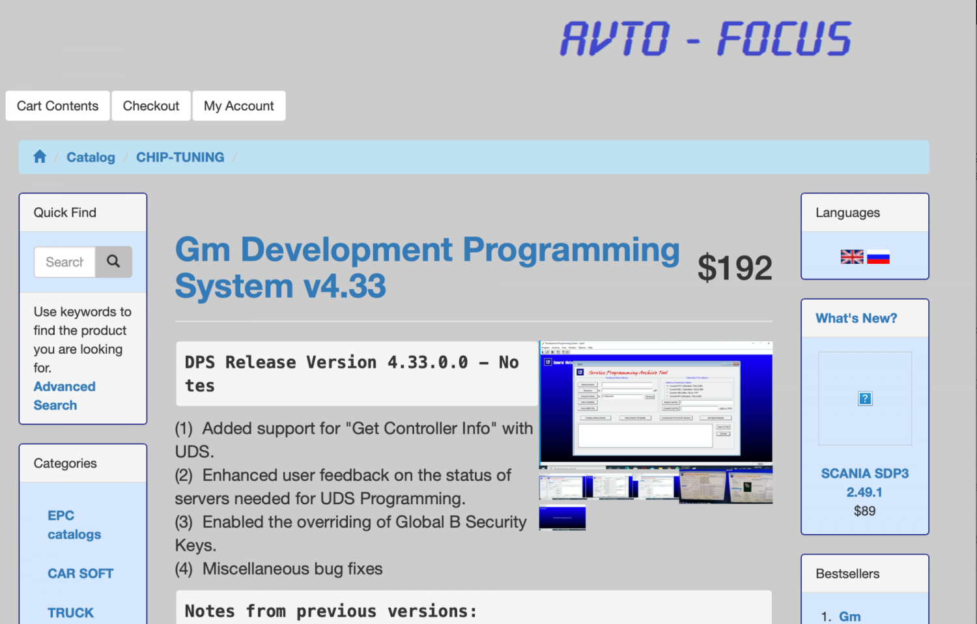Click the 'Languages' panel heading
The image size is (977, 624).
(847, 212)
